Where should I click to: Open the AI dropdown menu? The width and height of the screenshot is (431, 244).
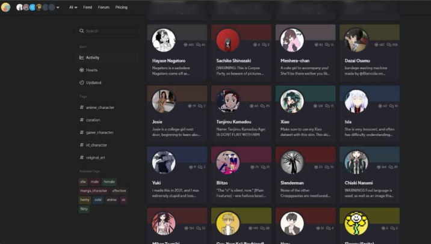click(73, 7)
